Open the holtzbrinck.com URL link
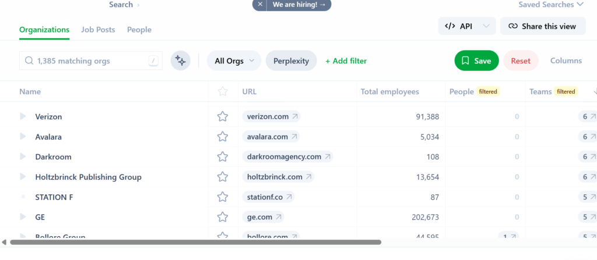The width and height of the screenshot is (597, 260). (x=279, y=177)
